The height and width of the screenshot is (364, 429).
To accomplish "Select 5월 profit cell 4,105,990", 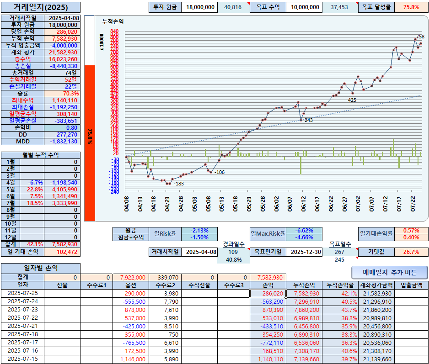I will tap(62, 190).
